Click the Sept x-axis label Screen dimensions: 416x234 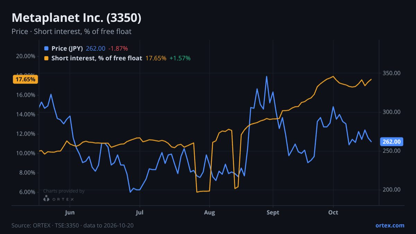tap(273, 212)
